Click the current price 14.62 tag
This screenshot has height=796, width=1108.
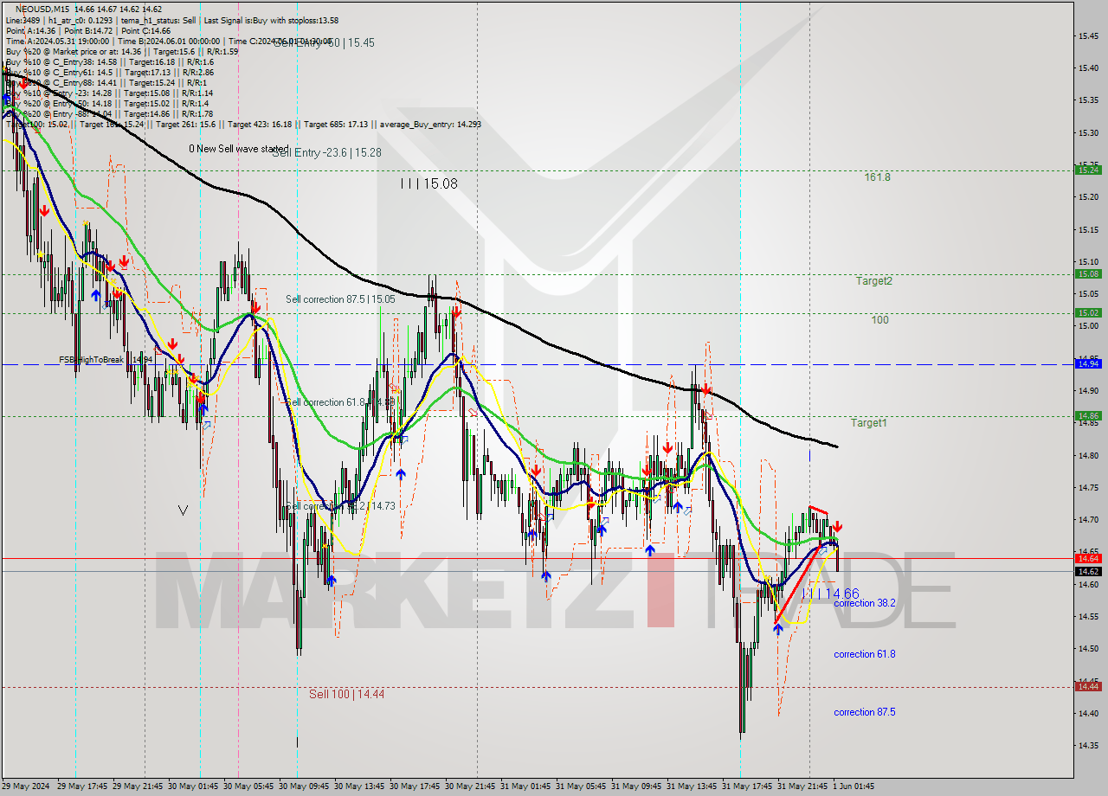pyautogui.click(x=1087, y=571)
